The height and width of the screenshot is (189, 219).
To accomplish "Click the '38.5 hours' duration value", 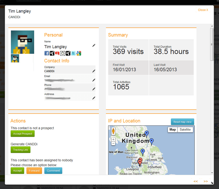I will point(171,51).
